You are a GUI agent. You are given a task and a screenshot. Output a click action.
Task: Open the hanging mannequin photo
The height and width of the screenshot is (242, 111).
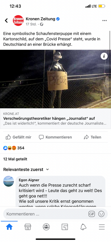pos(56,79)
